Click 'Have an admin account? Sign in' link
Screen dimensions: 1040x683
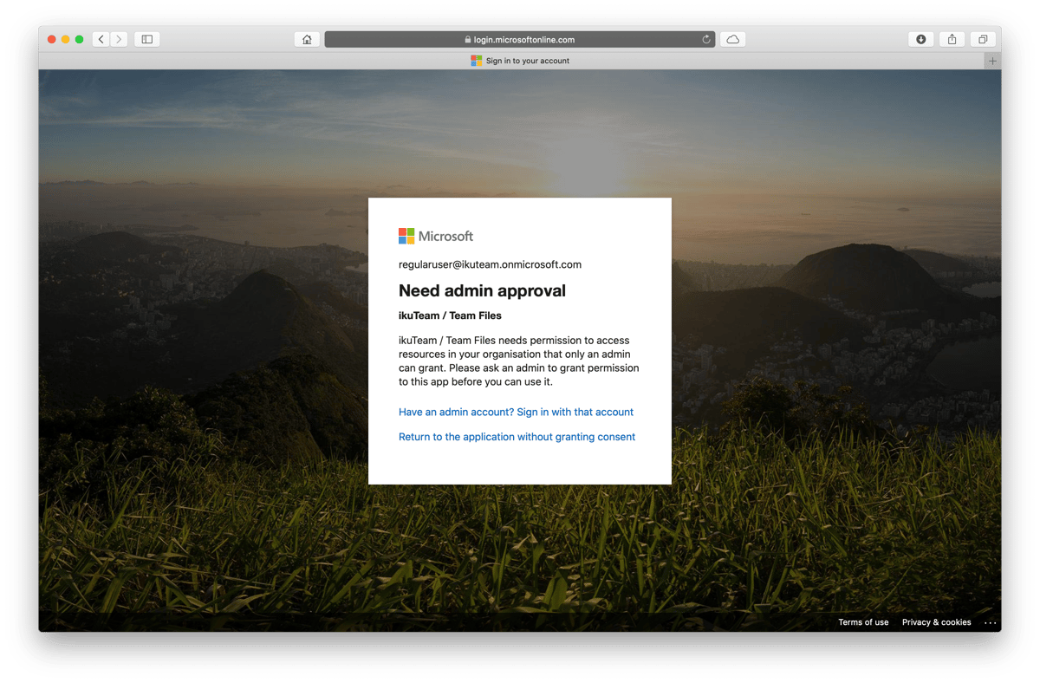coord(516,412)
